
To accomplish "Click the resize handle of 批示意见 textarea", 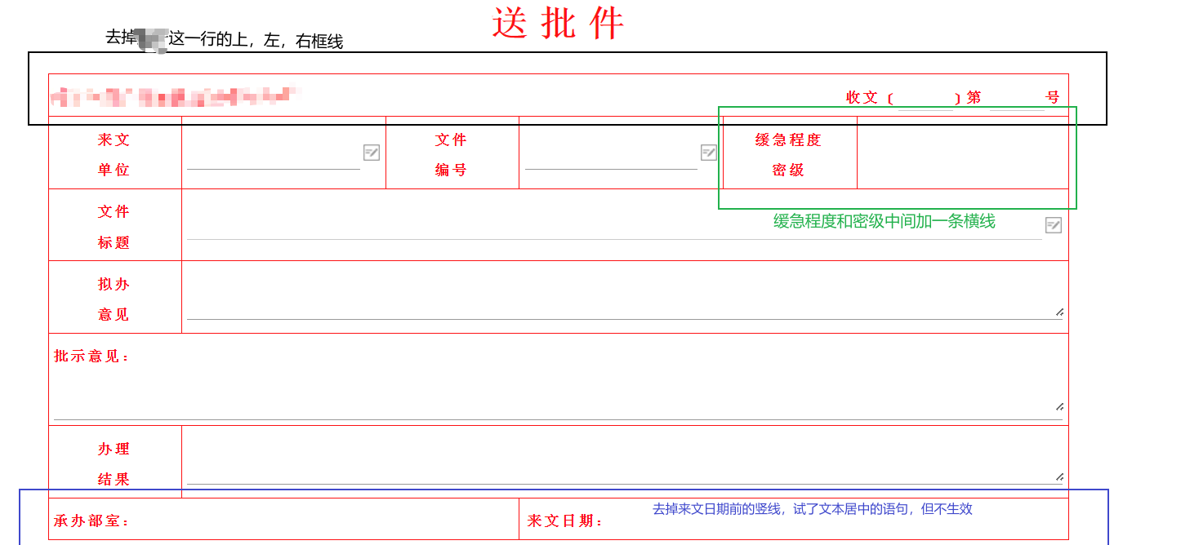I will coord(1059,406).
